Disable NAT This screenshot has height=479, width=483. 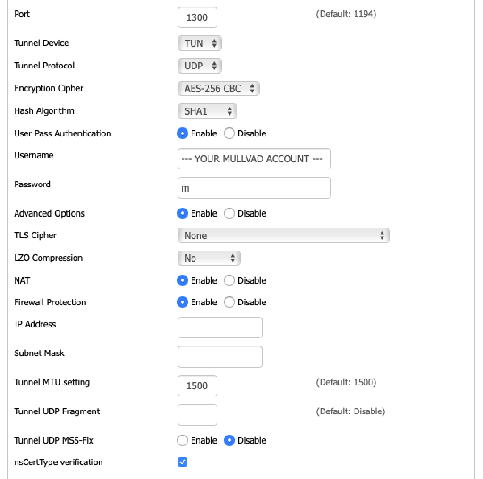pyautogui.click(x=229, y=280)
